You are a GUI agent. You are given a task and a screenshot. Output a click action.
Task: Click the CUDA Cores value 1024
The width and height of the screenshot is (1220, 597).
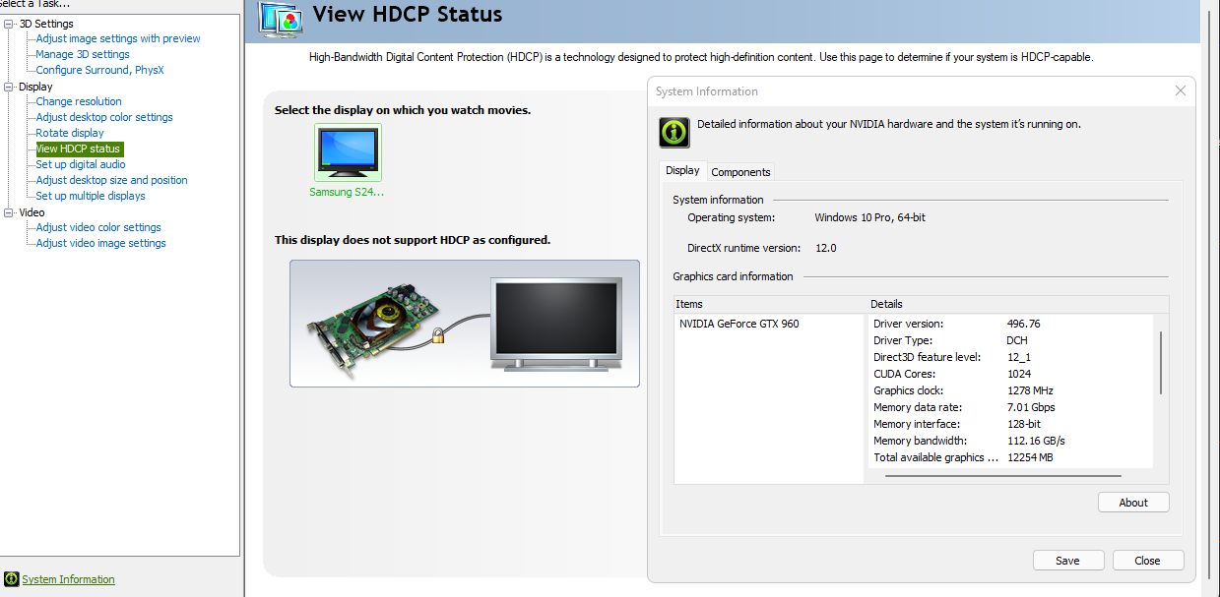[x=1019, y=374]
